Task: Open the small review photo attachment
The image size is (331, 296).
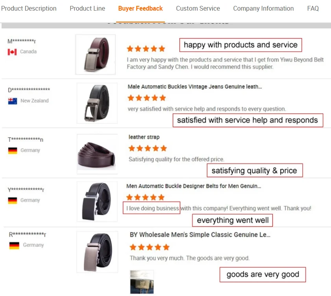Action: [142, 281]
